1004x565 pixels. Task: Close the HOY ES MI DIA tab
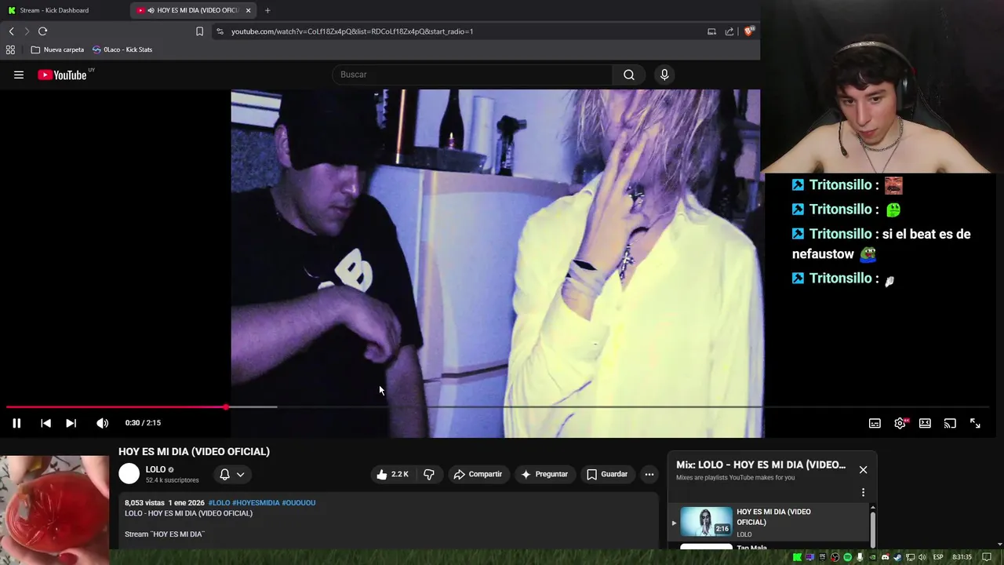pos(249,10)
